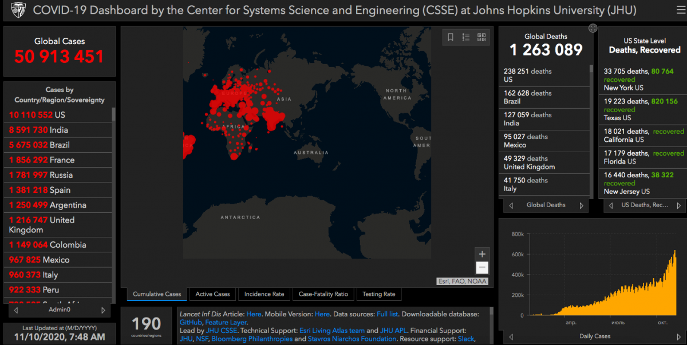The image size is (687, 345).
Task: Previous arrow beside Global Deaths footer
Action: coord(511,205)
